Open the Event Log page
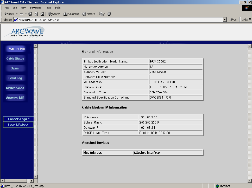 click(15, 78)
